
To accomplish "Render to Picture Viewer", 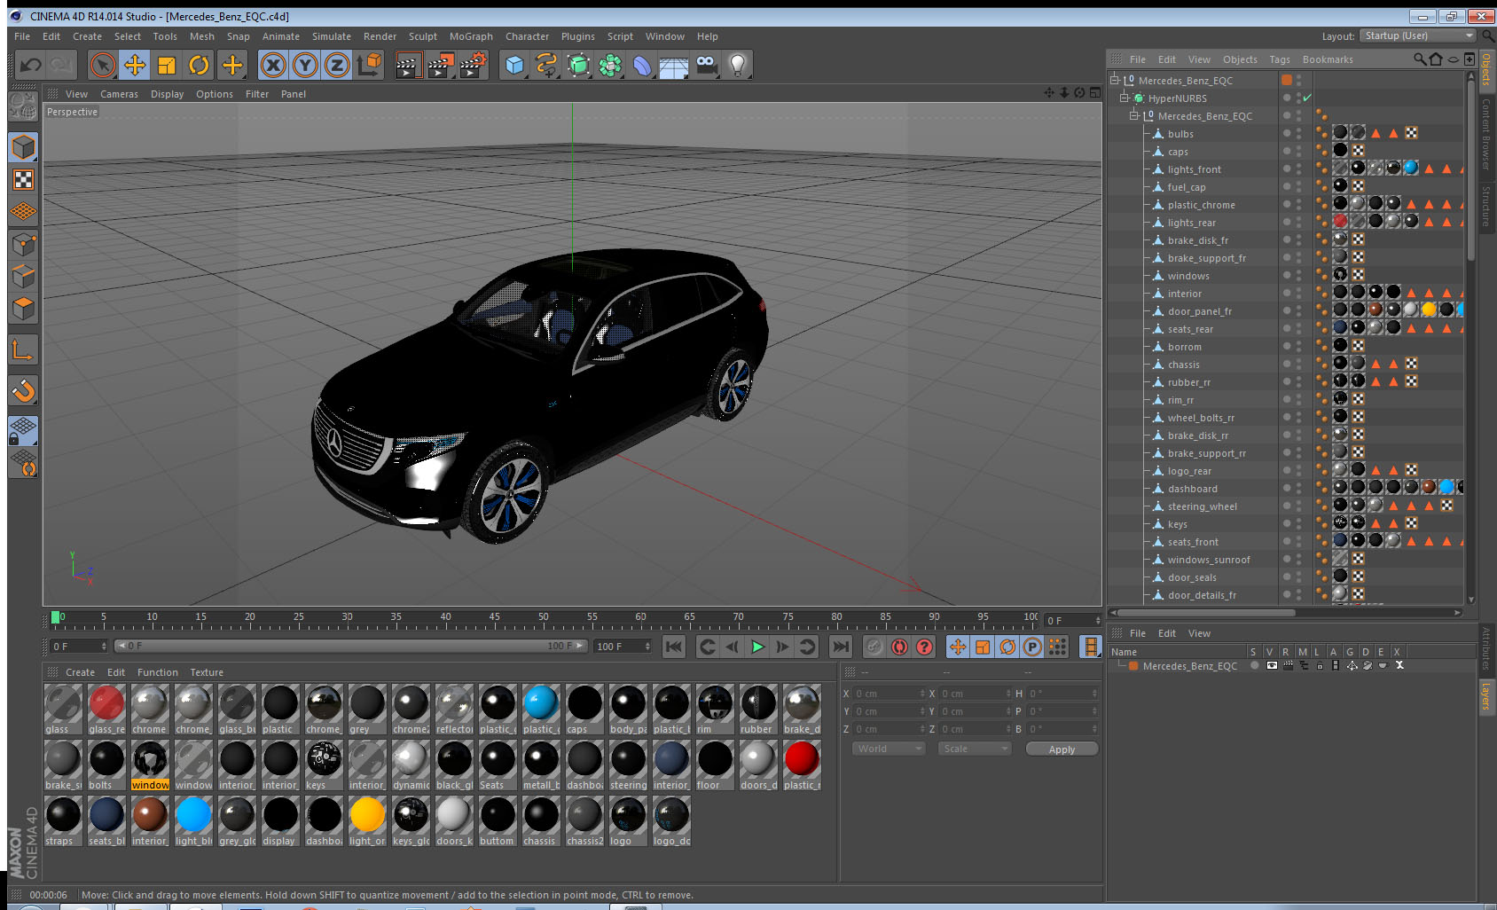I will [x=441, y=65].
